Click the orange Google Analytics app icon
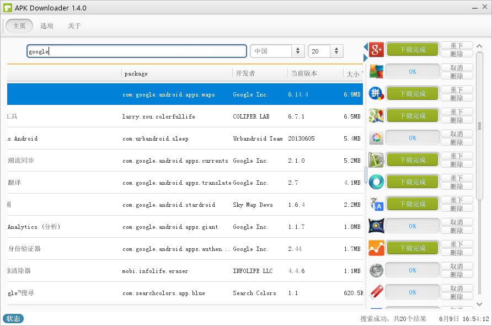Screen dimensions: 492x326 pos(376,248)
